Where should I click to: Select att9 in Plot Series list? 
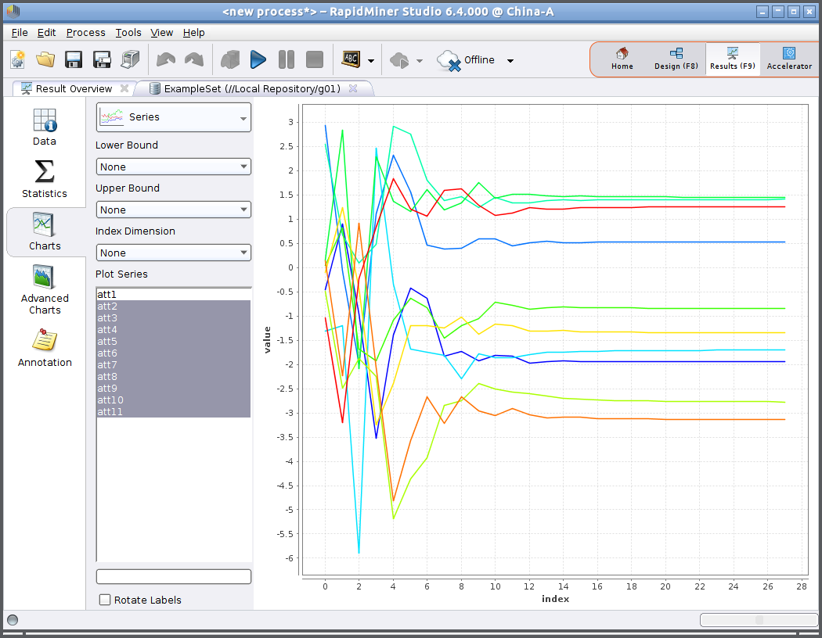[x=174, y=389]
